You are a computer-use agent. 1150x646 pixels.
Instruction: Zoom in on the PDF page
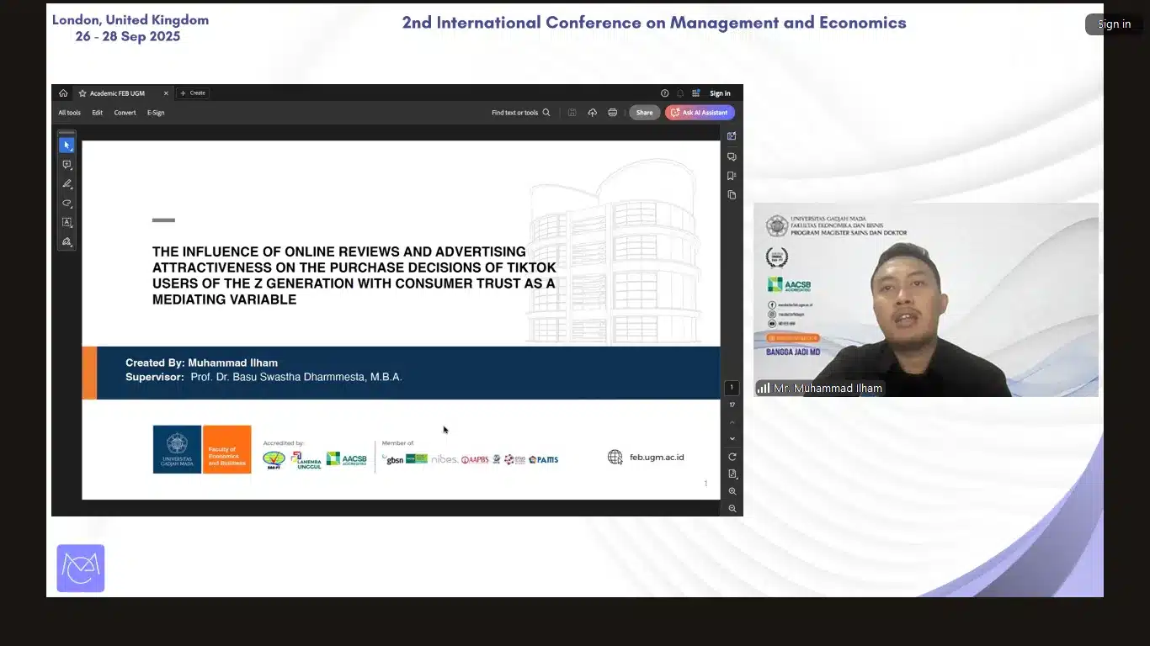[732, 491]
